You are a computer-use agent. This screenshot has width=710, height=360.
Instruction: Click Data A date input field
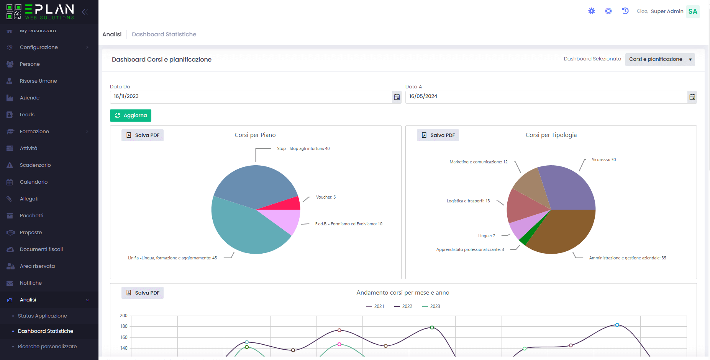(x=547, y=97)
